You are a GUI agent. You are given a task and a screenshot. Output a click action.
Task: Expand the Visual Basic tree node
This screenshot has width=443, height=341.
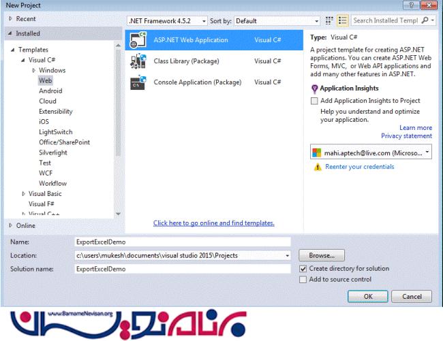(x=23, y=194)
